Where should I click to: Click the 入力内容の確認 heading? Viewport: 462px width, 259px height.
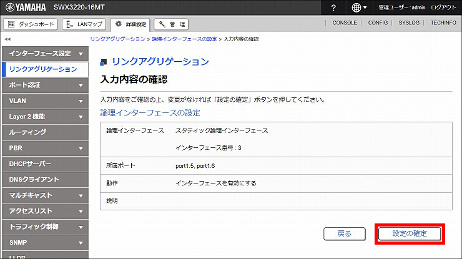(x=134, y=79)
